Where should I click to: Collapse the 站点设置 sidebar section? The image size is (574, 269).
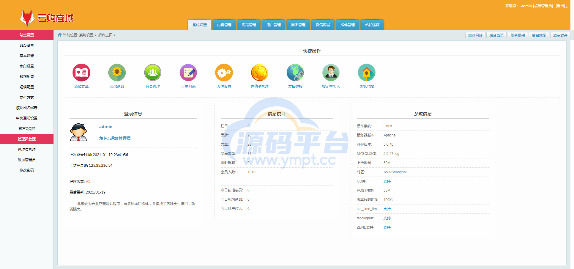pyautogui.click(x=27, y=35)
